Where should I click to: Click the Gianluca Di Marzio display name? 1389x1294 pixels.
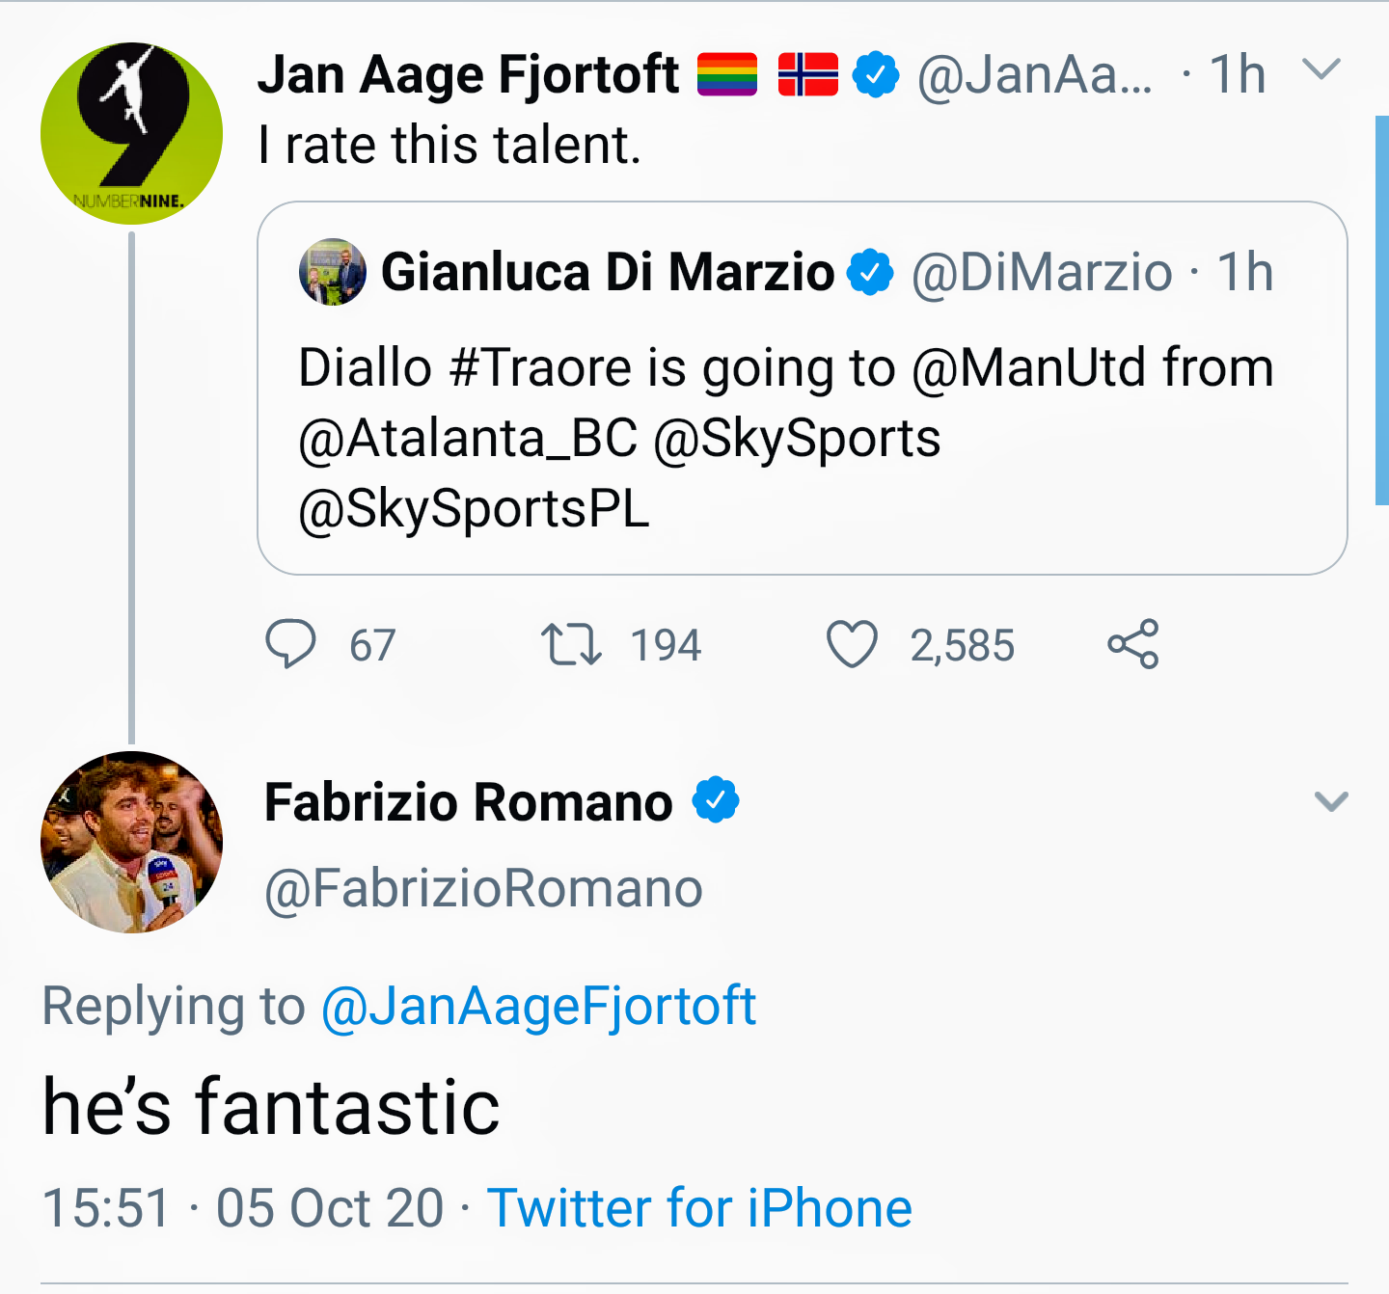[x=608, y=272]
